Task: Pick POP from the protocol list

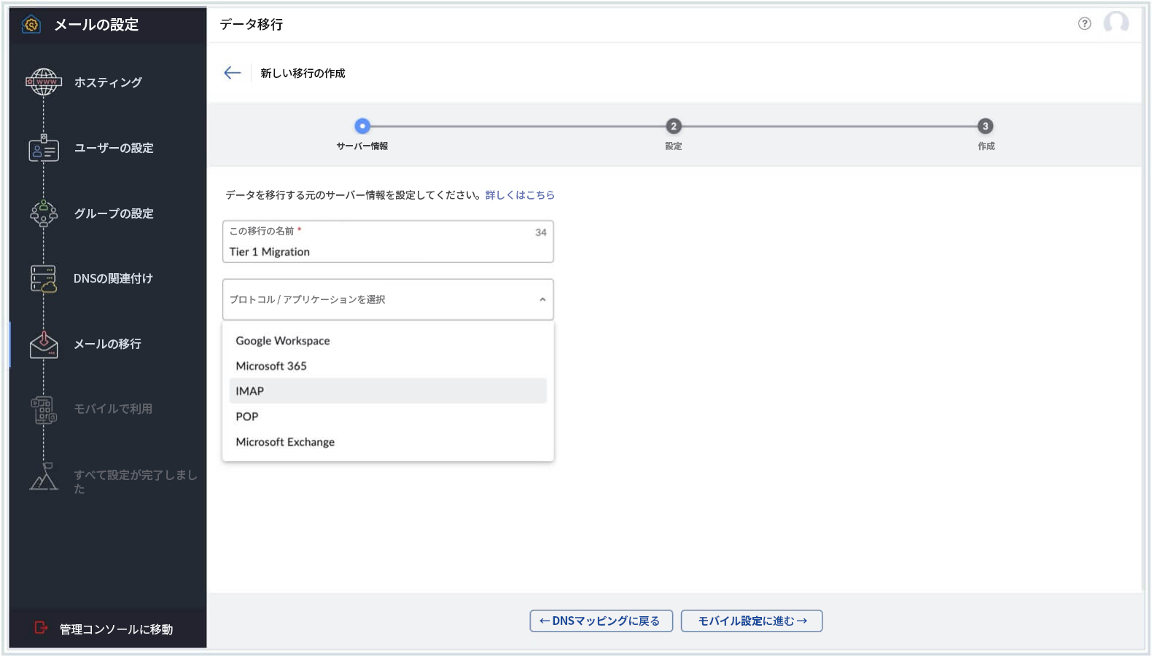Action: pos(247,417)
